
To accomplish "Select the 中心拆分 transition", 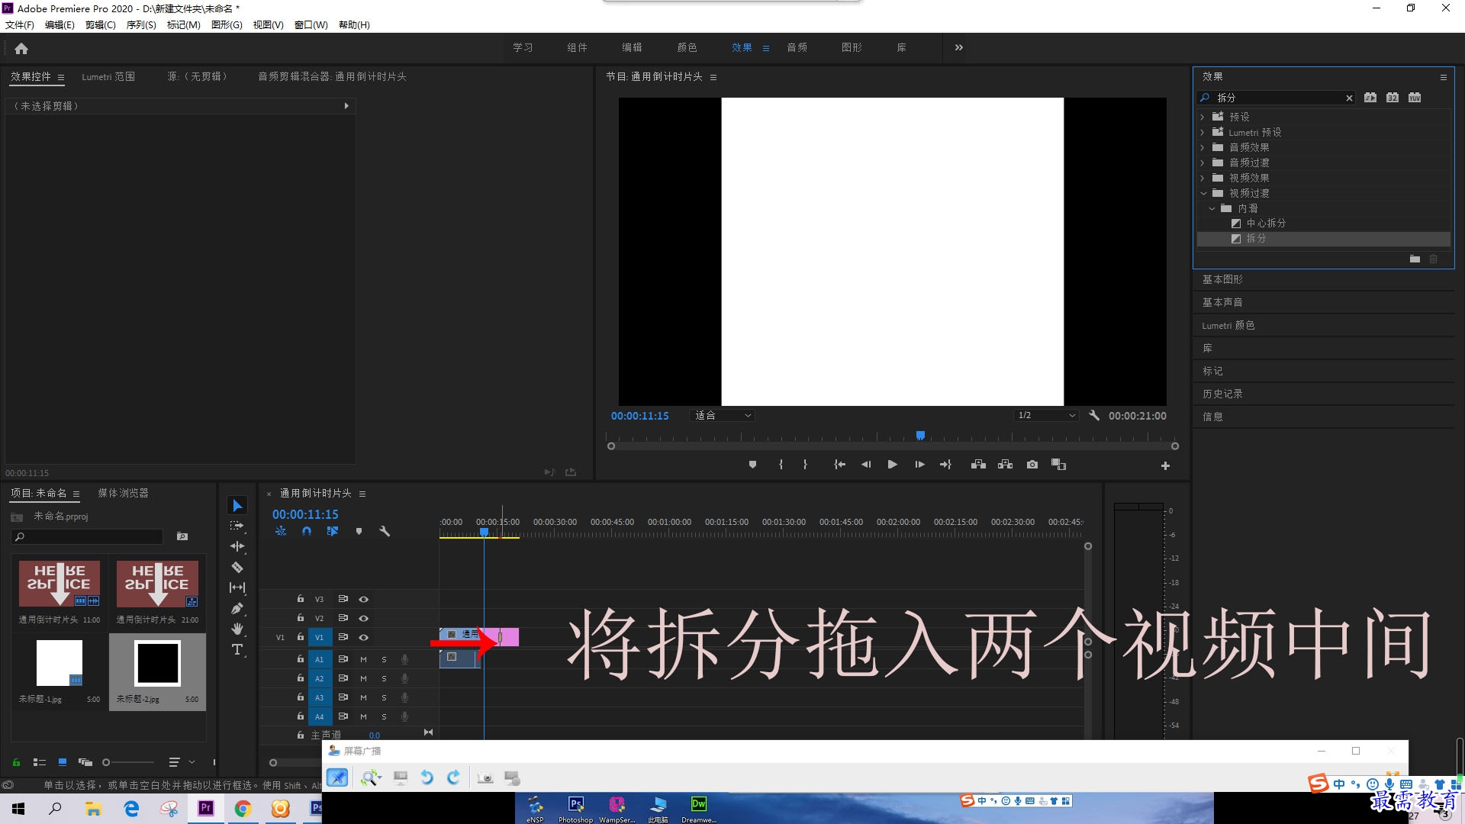I will click(1266, 223).
